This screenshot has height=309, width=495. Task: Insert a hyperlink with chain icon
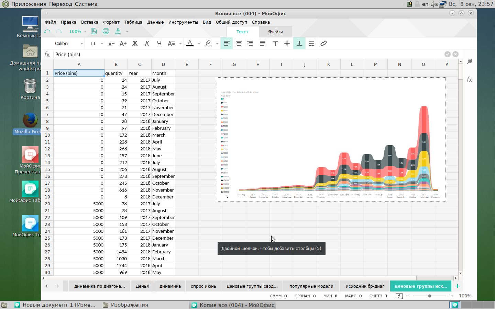coord(323,44)
